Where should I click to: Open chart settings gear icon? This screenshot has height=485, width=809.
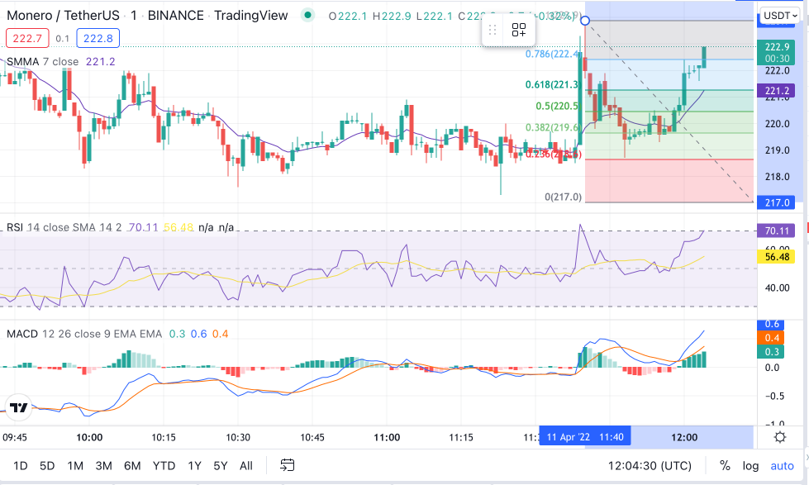click(780, 438)
